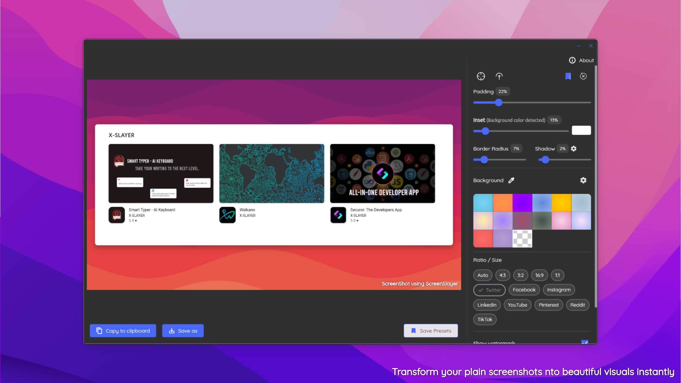
Task: Click the Padding 22% value badge
Action: 503,91
